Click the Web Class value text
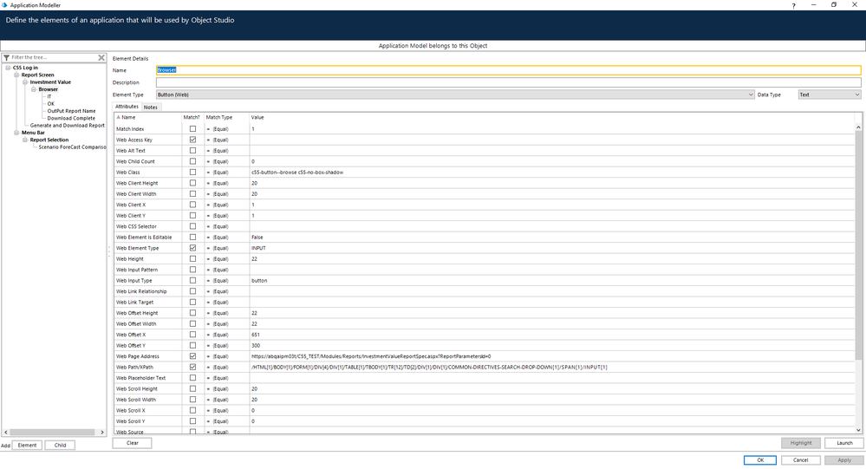The width and height of the screenshot is (866, 469). (x=297, y=173)
